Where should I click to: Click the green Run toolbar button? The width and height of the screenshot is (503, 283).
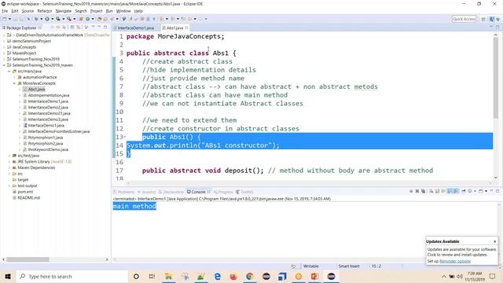coord(47,19)
